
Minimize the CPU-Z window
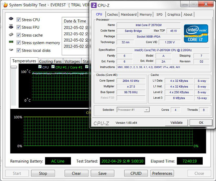tap(185, 4)
